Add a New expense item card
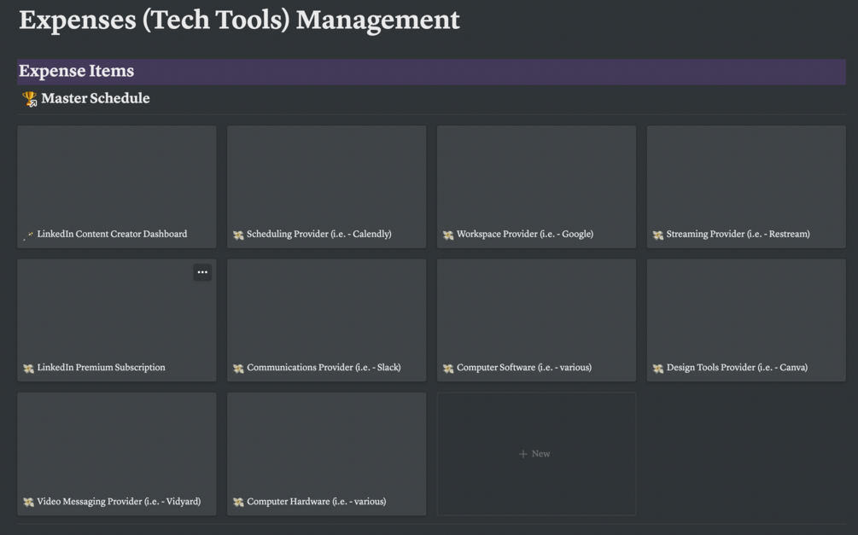The image size is (858, 535). tap(535, 454)
